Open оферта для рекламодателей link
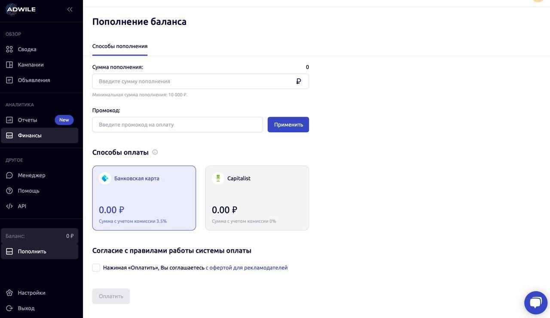Screen dimensions: 550x318 point(247,268)
